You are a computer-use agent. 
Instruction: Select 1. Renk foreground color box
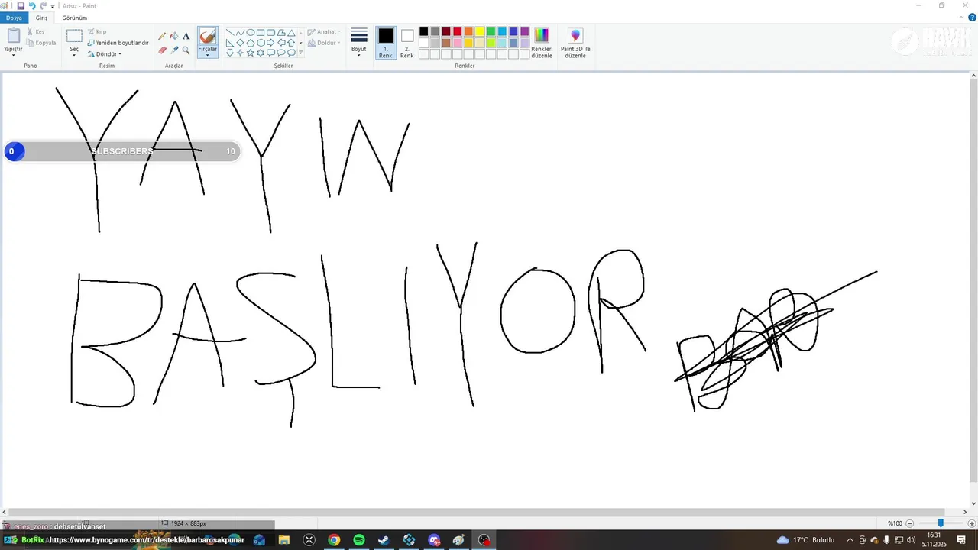coord(386,43)
